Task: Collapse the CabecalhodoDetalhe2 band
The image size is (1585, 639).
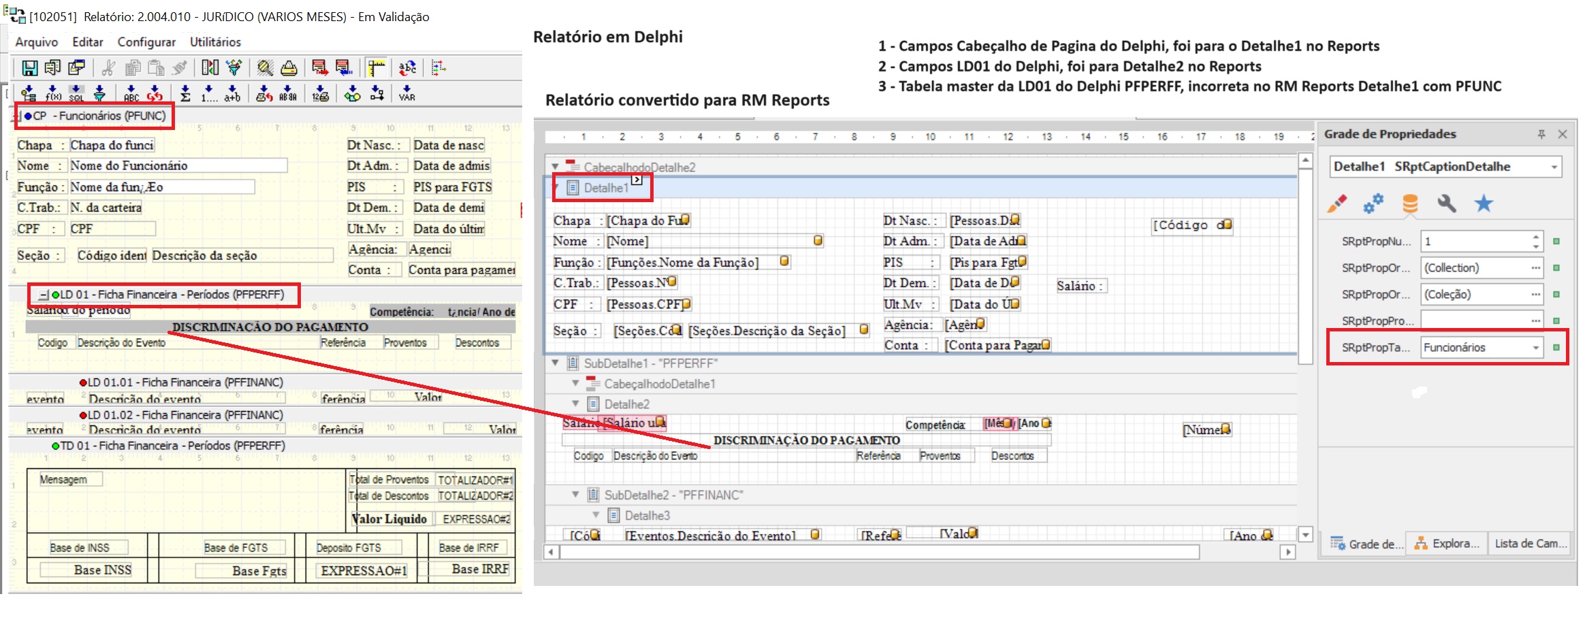Action: pos(555,167)
